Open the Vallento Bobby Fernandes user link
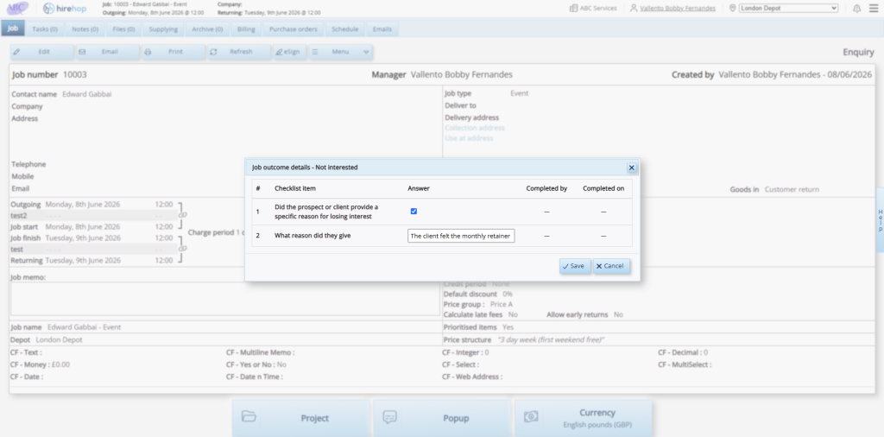The width and height of the screenshot is (884, 437). tap(678, 9)
